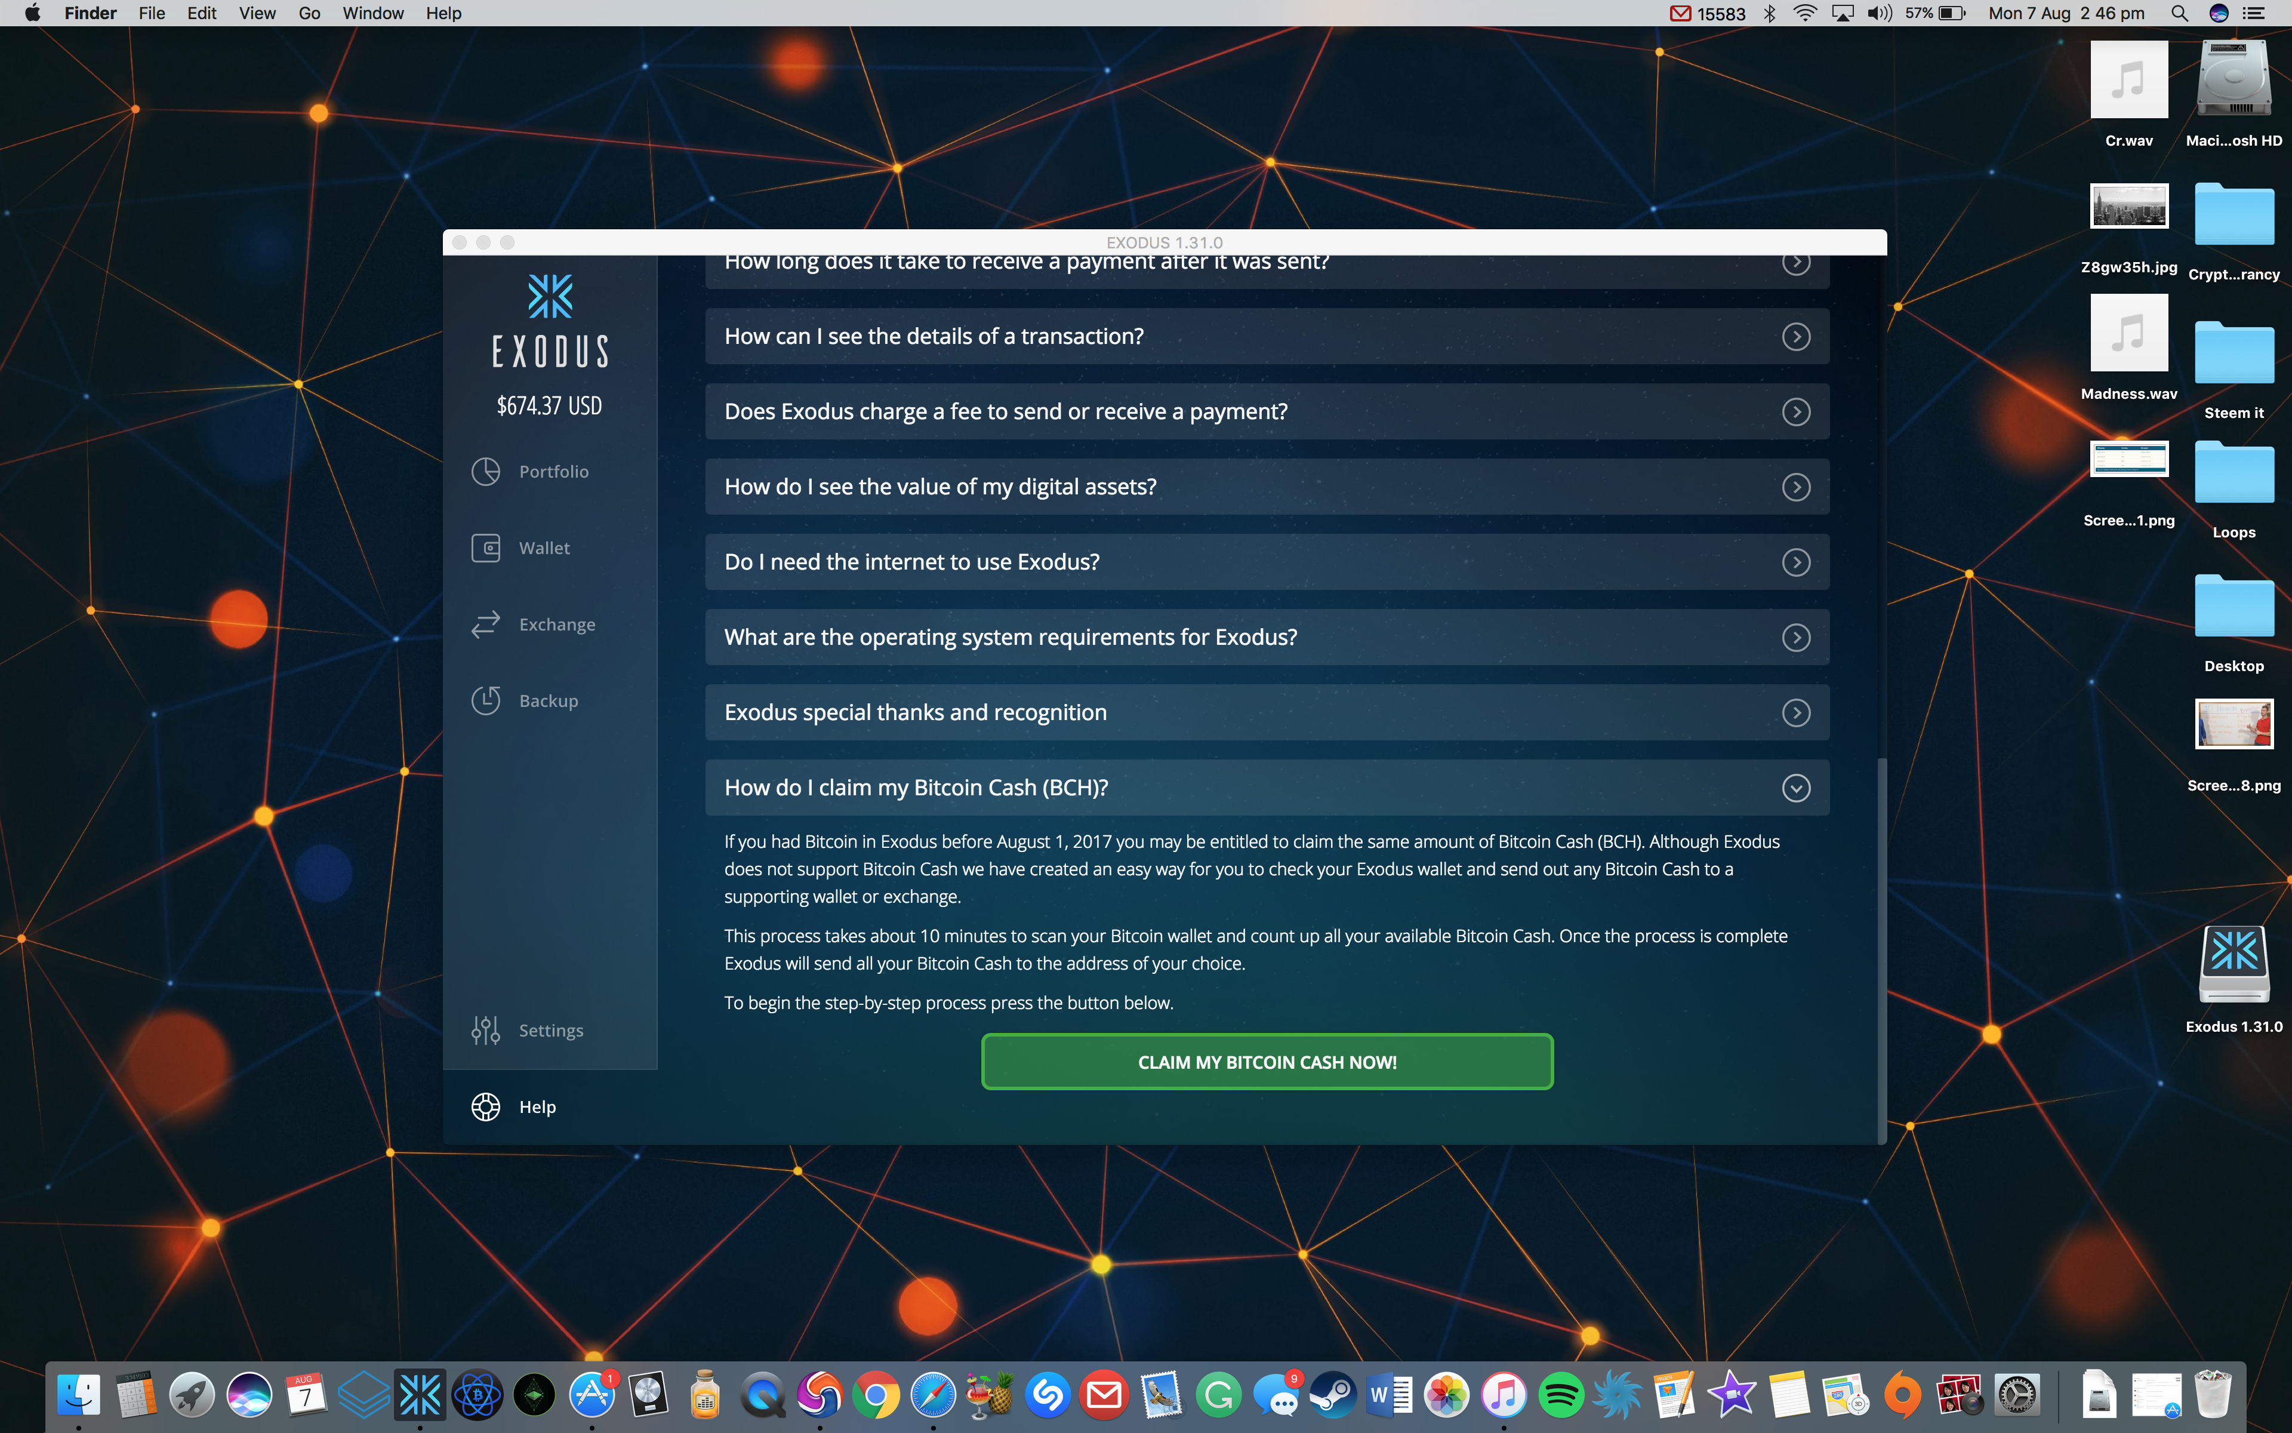
Task: Click the date and time Mon 7 Aug
Action: 2066,13
